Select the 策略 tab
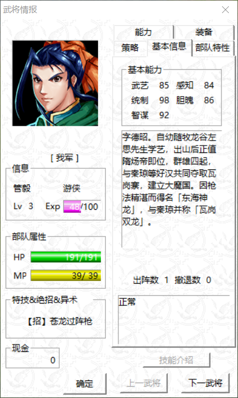238x398 pixels. pos(130,47)
